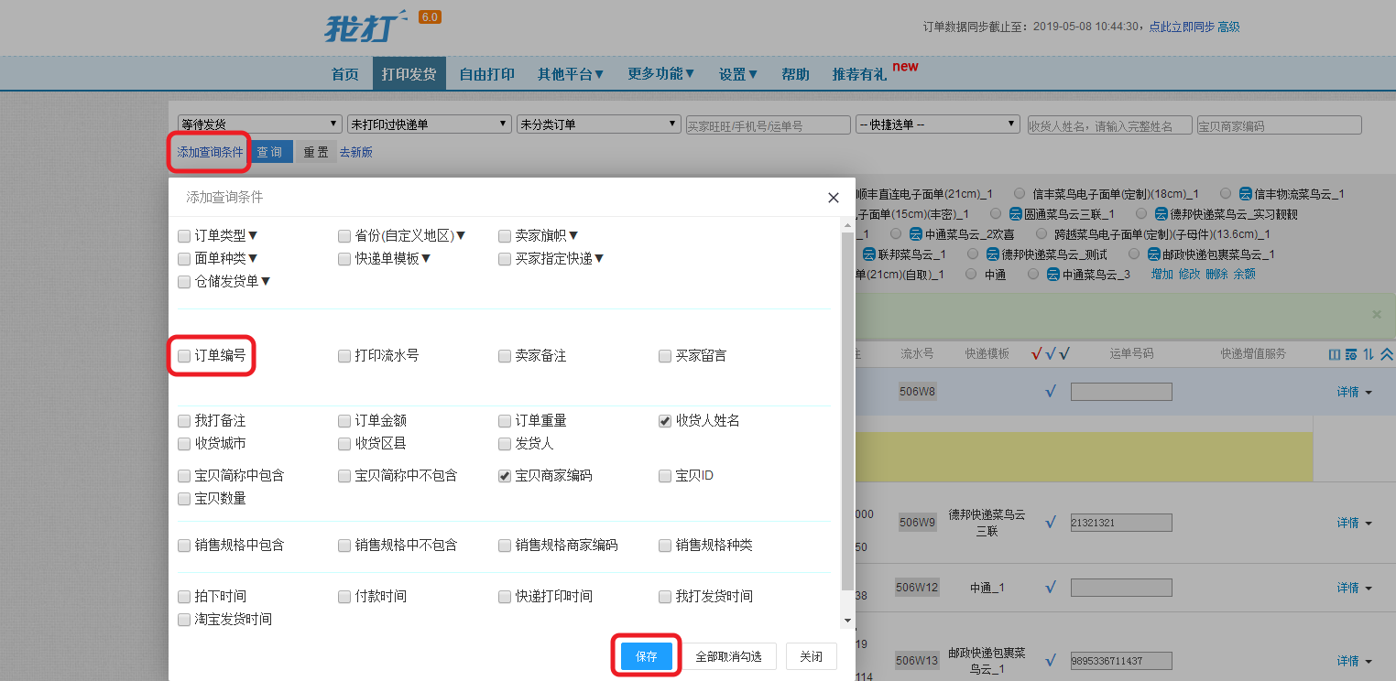Screen dimensions: 1396x681
Task: Click cloud icon beside 德邦快递菜鸟云_测试
Action: (992, 254)
